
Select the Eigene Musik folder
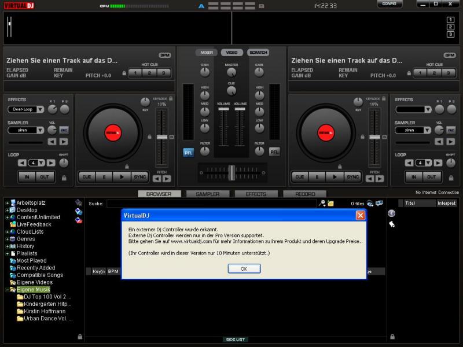pos(33,290)
